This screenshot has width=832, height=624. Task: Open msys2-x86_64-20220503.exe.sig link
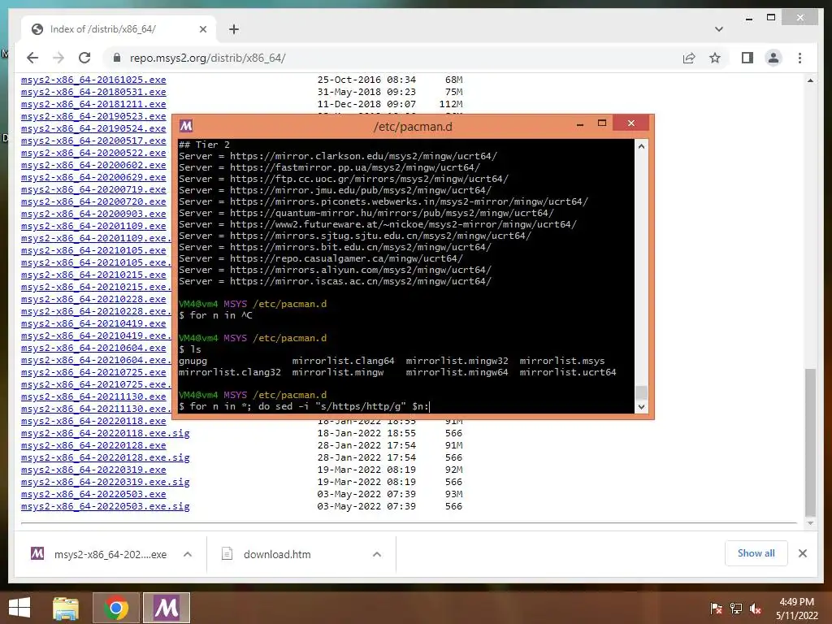click(x=105, y=506)
